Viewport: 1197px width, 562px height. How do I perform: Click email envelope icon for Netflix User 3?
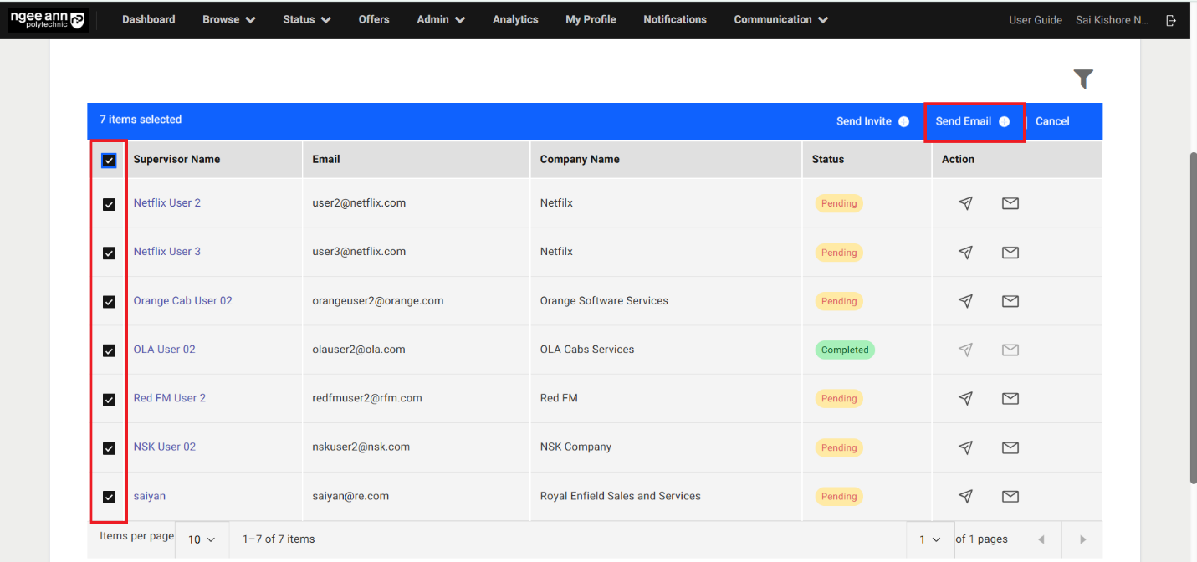(1010, 252)
